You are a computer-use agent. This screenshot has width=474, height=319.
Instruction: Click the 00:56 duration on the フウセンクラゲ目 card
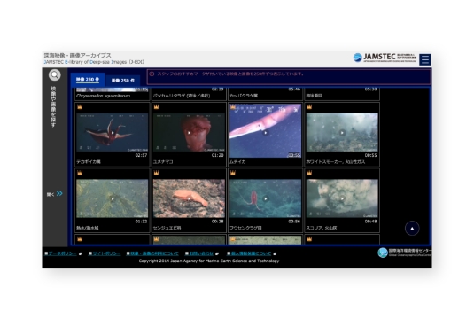point(294,222)
